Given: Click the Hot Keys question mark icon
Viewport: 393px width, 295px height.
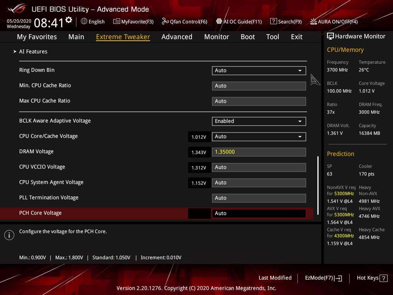Looking at the screenshot, I should pyautogui.click(x=383, y=278).
